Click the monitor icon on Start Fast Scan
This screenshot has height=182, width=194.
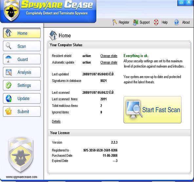click(x=134, y=109)
